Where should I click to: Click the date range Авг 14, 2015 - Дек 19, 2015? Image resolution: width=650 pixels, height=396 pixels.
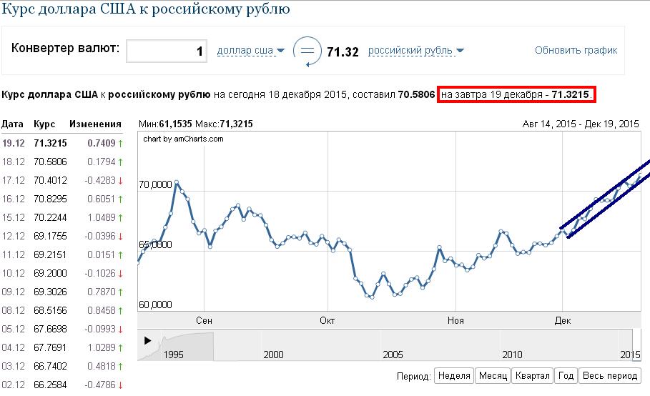(x=581, y=124)
